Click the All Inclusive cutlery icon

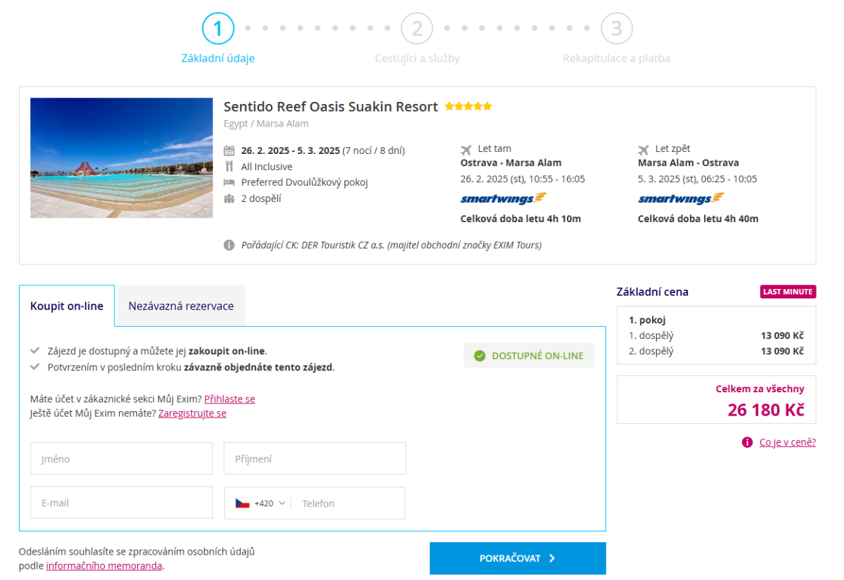[x=229, y=167]
